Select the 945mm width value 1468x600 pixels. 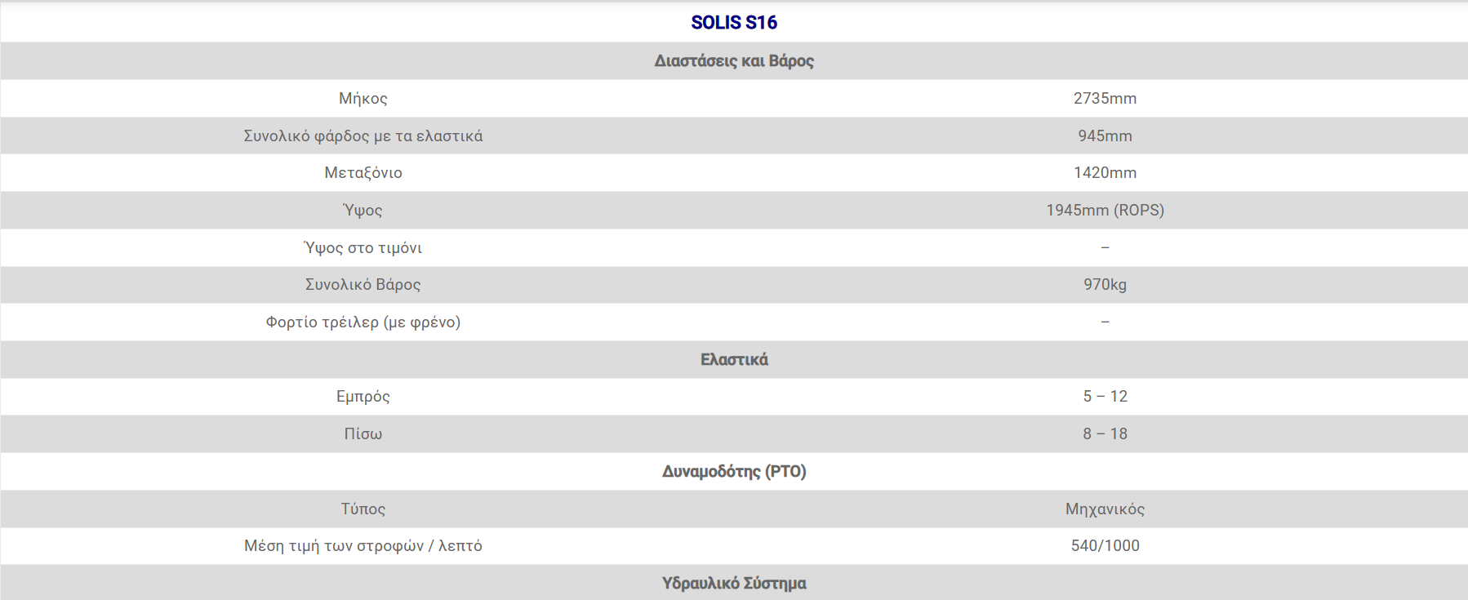[1104, 136]
